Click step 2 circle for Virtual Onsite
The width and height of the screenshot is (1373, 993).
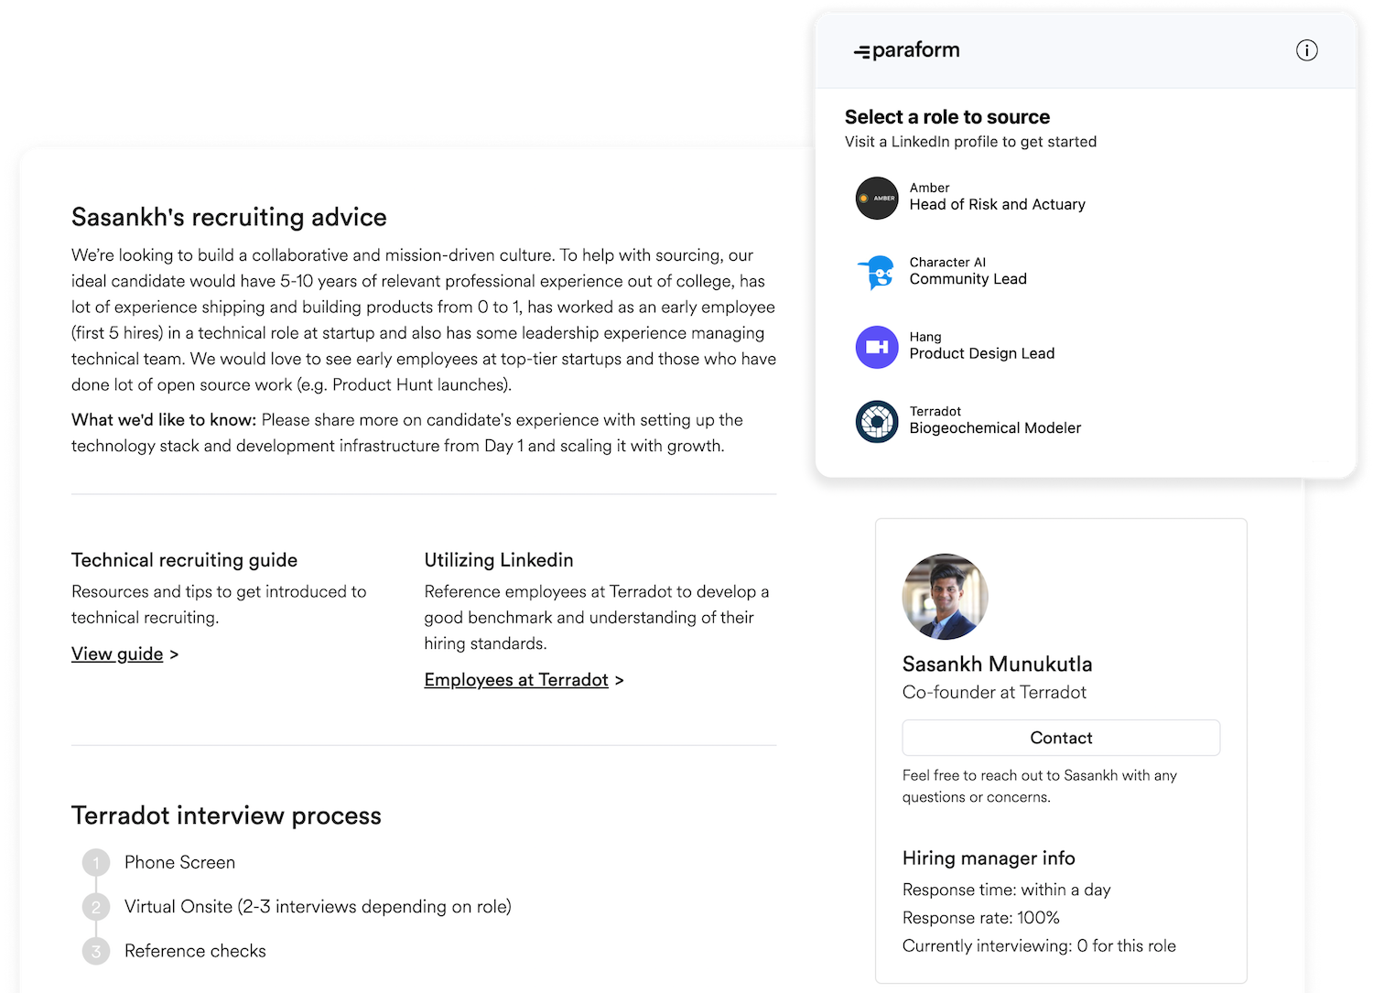(96, 907)
